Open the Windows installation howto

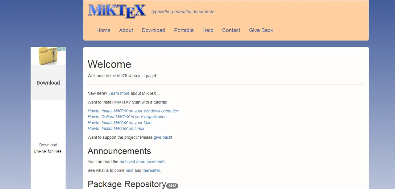point(133,111)
